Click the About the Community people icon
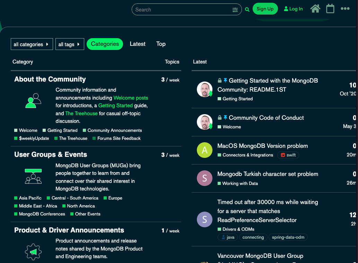This screenshot has height=263, width=358. (33, 101)
